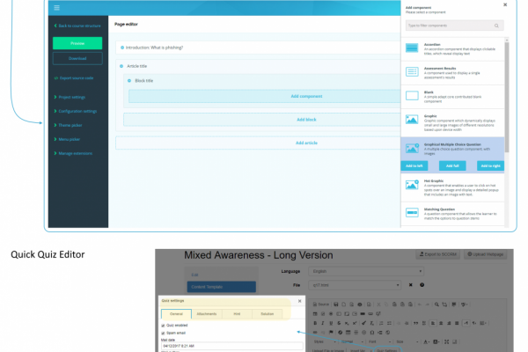Screen dimensions: 528x352
Task: Toggle the Spam email checkbox
Action: 164,334
